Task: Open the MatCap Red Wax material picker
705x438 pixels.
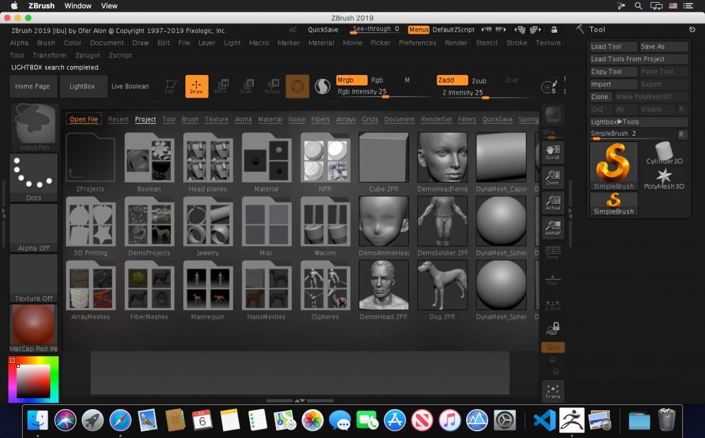Action: pyautogui.click(x=34, y=328)
